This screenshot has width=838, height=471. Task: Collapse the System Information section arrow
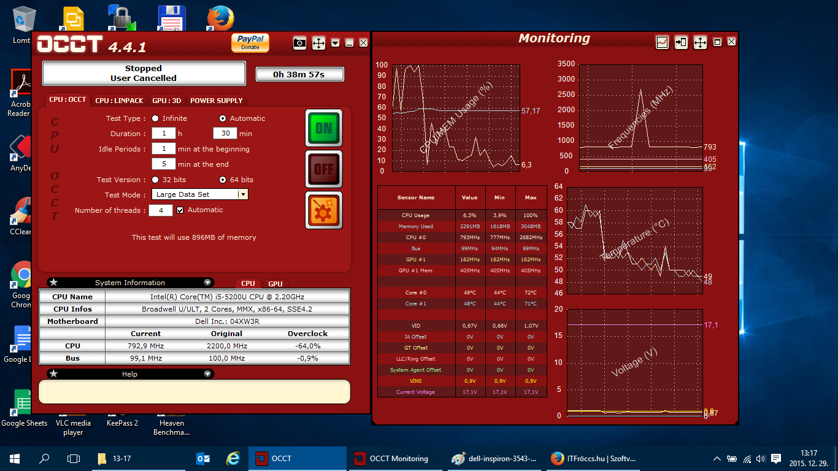(207, 283)
